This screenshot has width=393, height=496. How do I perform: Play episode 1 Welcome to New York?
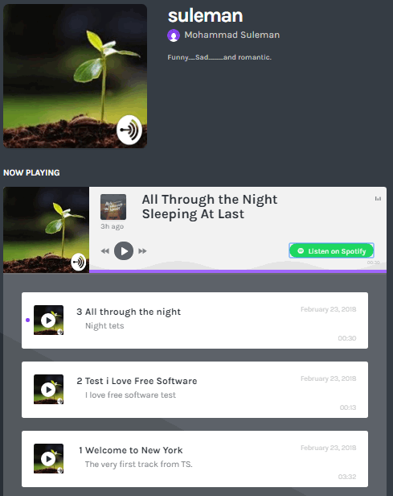[48, 459]
